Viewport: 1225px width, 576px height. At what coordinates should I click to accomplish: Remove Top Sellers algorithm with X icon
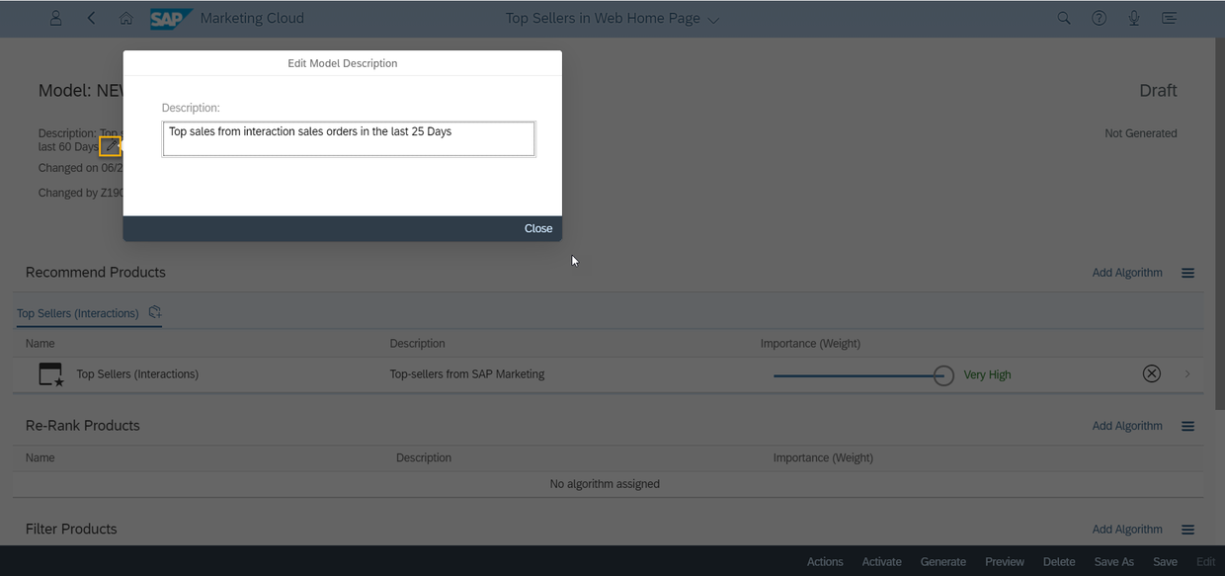coord(1151,373)
